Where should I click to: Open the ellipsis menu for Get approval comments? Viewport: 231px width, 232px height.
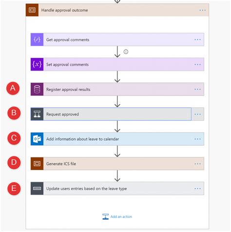pos(197,39)
